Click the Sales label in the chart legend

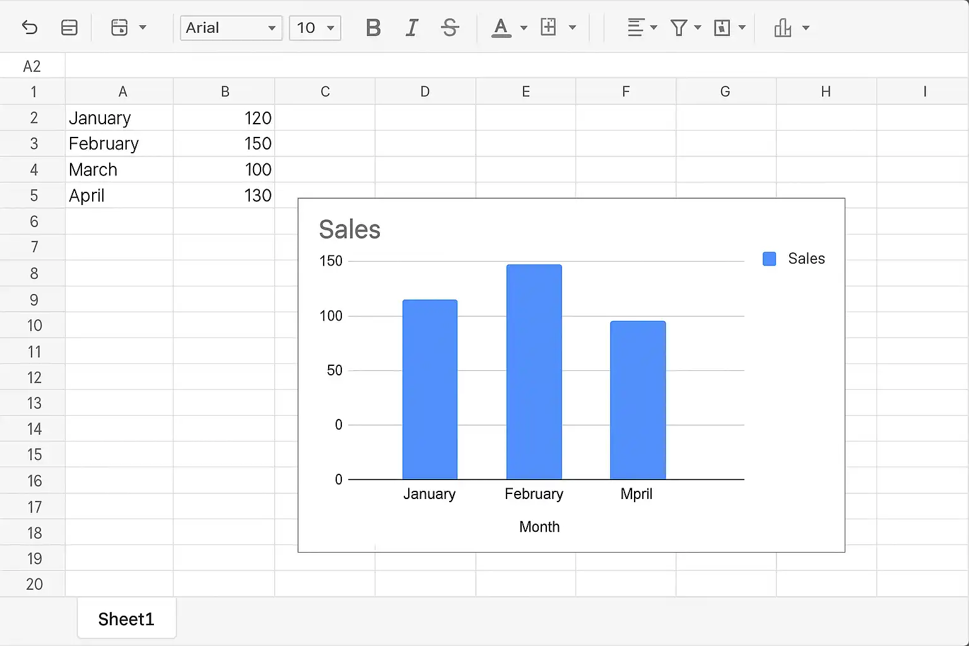806,259
